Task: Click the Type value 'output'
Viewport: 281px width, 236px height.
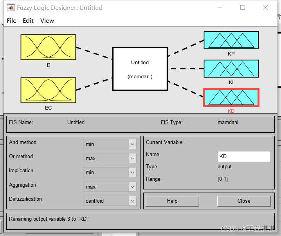Action: point(225,167)
